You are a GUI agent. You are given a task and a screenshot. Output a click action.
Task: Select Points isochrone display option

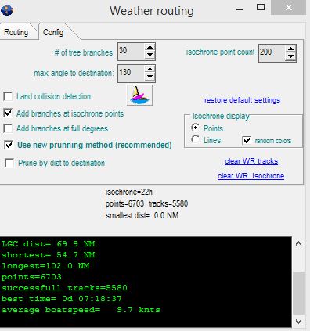[x=195, y=128]
